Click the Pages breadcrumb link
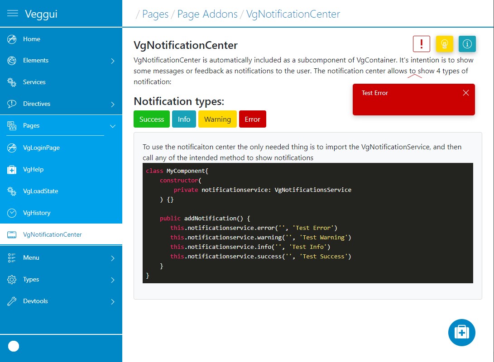This screenshot has height=362, width=494. pyautogui.click(x=155, y=14)
